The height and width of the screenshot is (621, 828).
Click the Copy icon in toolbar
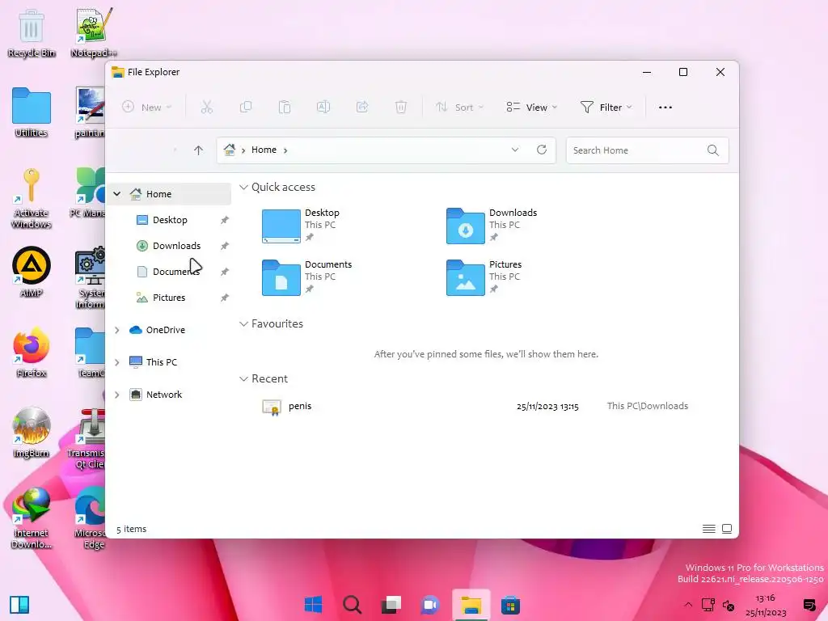pyautogui.click(x=246, y=108)
